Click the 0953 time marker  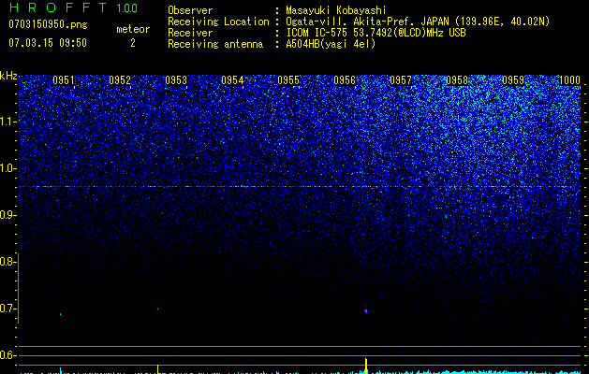pyautogui.click(x=176, y=80)
